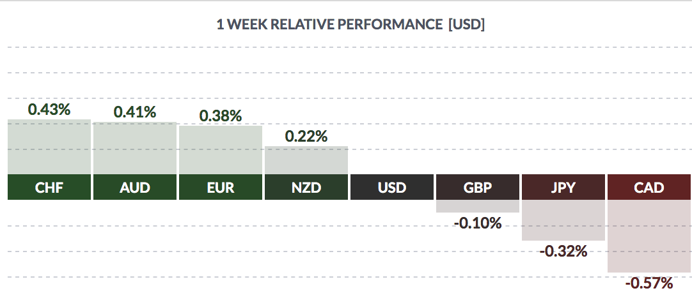This screenshot has height=300, width=692.
Task: Select the GBP currency label
Action: point(478,188)
